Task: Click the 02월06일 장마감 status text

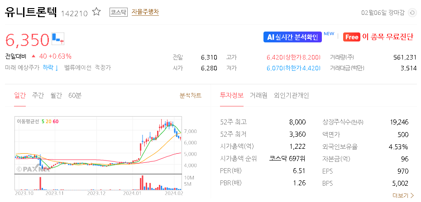Action: 383,13
